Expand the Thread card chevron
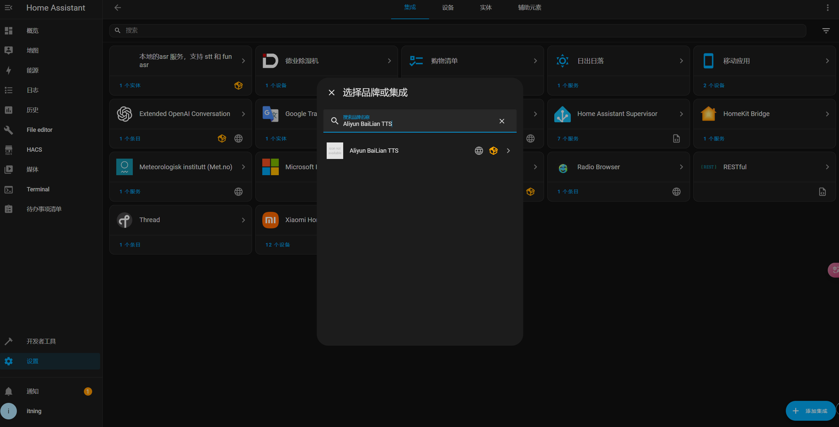Image resolution: width=839 pixels, height=427 pixels. (243, 220)
